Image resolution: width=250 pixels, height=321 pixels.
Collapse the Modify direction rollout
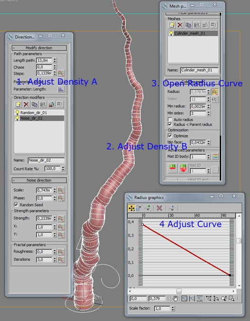(39, 48)
